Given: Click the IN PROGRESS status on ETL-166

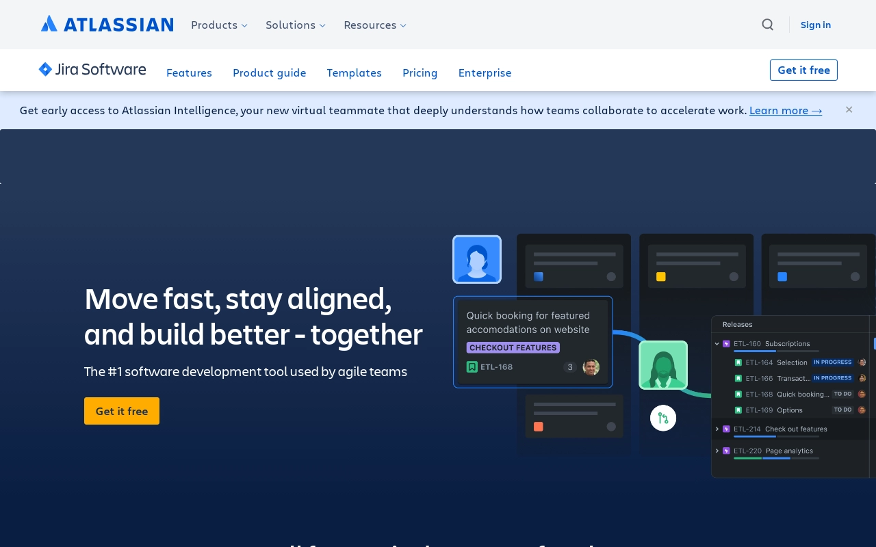Looking at the screenshot, I should point(833,378).
